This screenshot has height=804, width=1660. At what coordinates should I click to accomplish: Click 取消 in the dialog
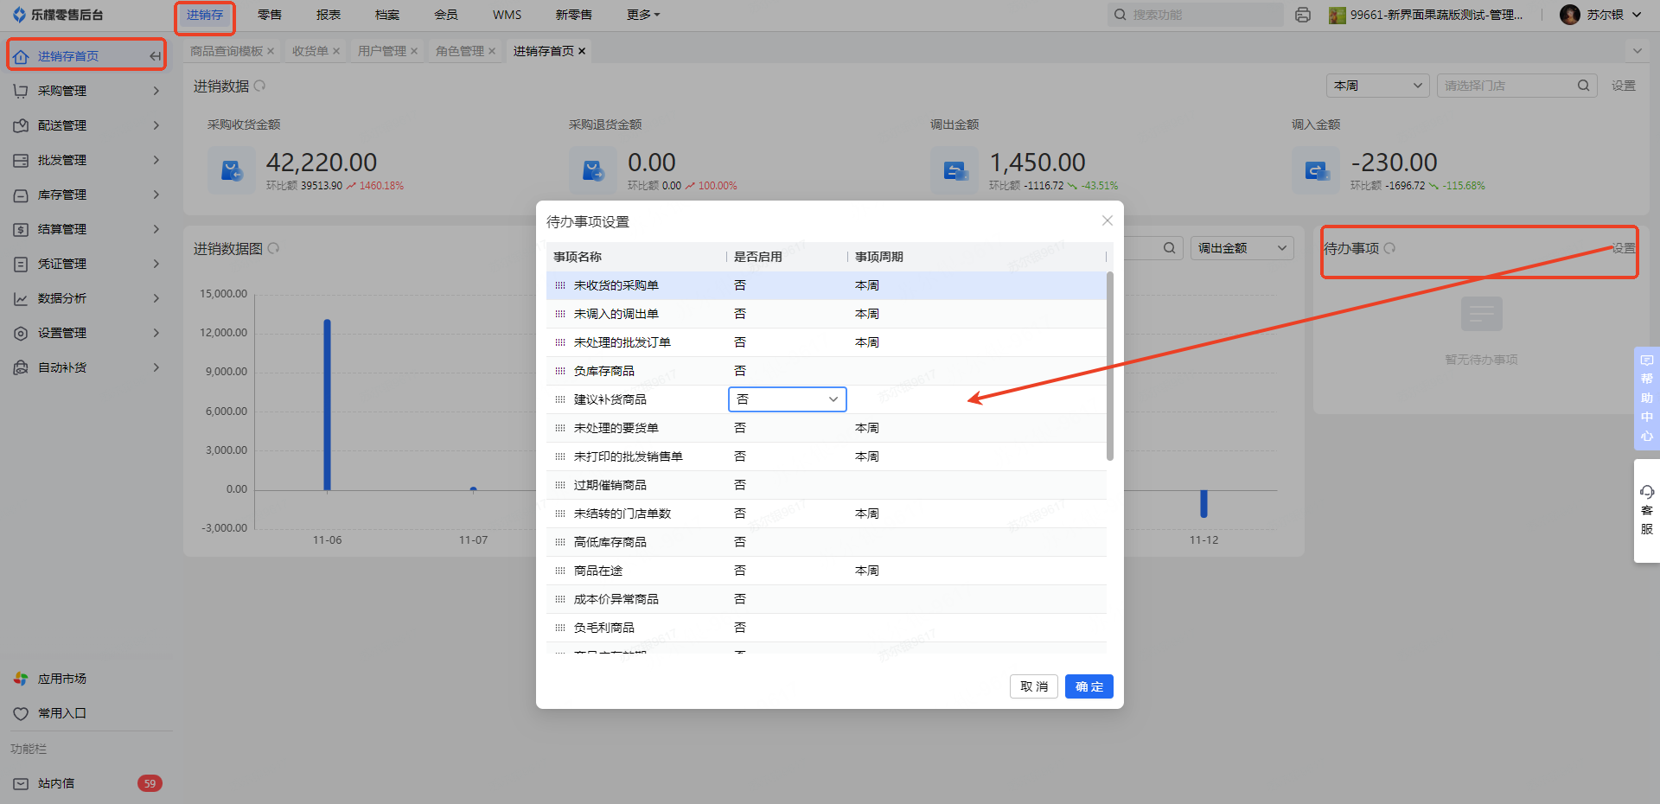pos(1034,686)
